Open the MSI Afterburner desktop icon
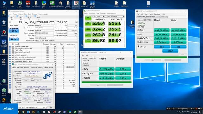This screenshot has width=203, height=114. click(20, 4)
